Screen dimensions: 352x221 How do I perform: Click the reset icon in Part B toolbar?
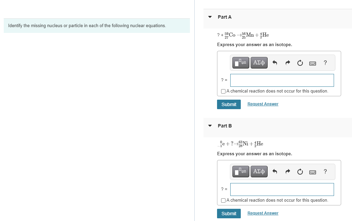point(300,172)
